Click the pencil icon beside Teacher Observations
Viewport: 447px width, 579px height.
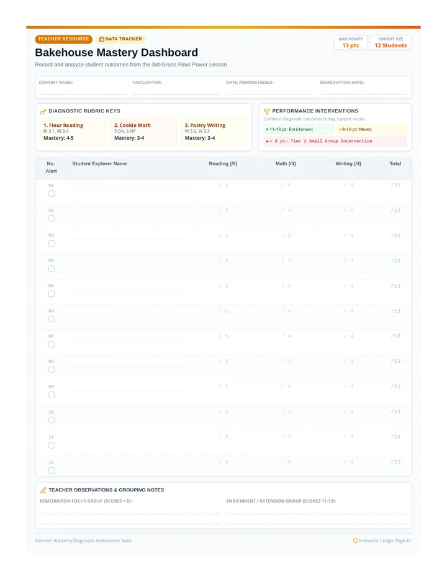(x=43, y=490)
